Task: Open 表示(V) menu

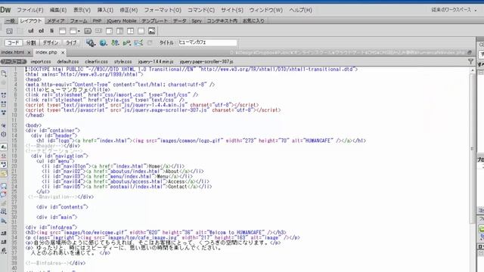Action: 82,10
